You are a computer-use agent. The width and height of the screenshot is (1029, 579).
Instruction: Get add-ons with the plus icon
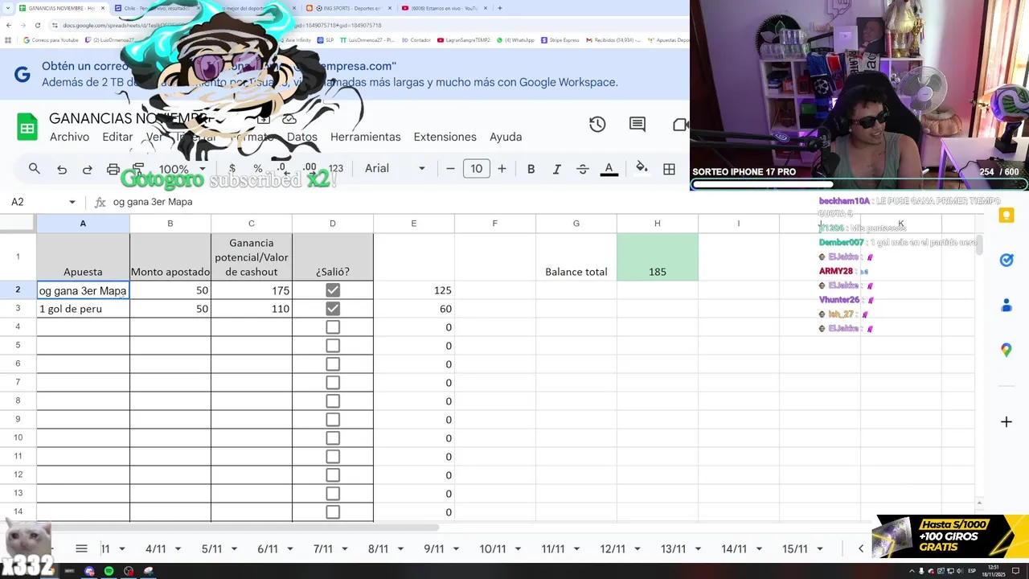tap(1006, 421)
